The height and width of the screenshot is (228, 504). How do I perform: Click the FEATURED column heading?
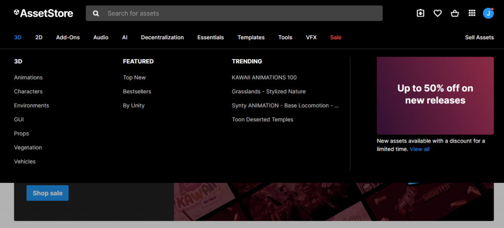(138, 61)
